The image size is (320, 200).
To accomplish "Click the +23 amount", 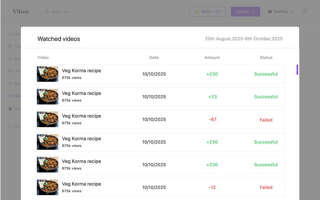I will [212, 97].
